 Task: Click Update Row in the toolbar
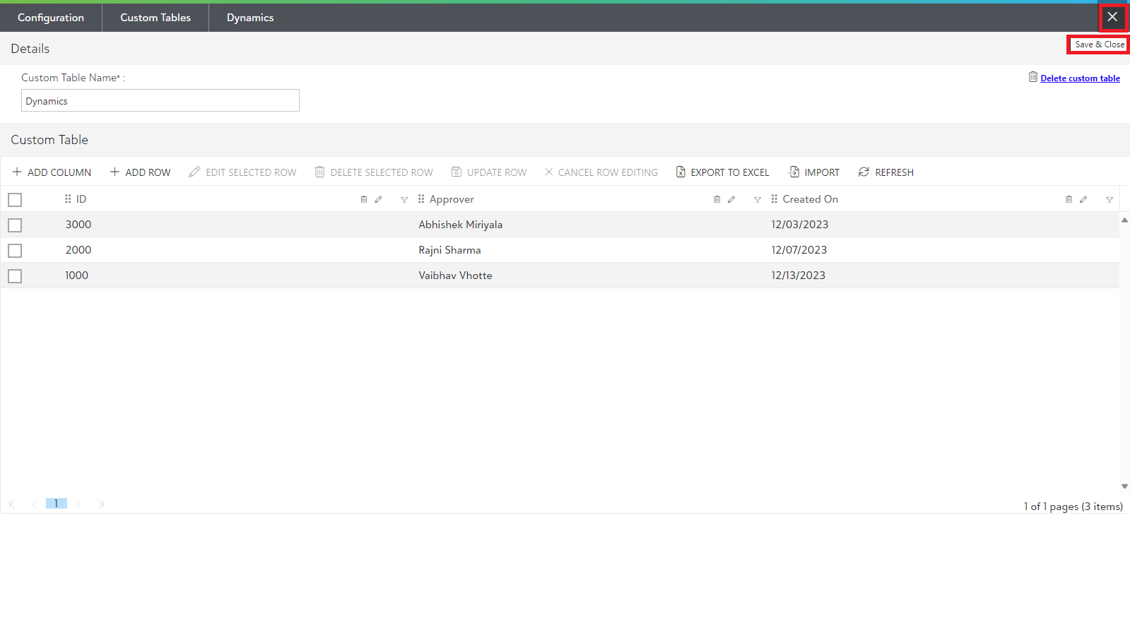point(489,172)
